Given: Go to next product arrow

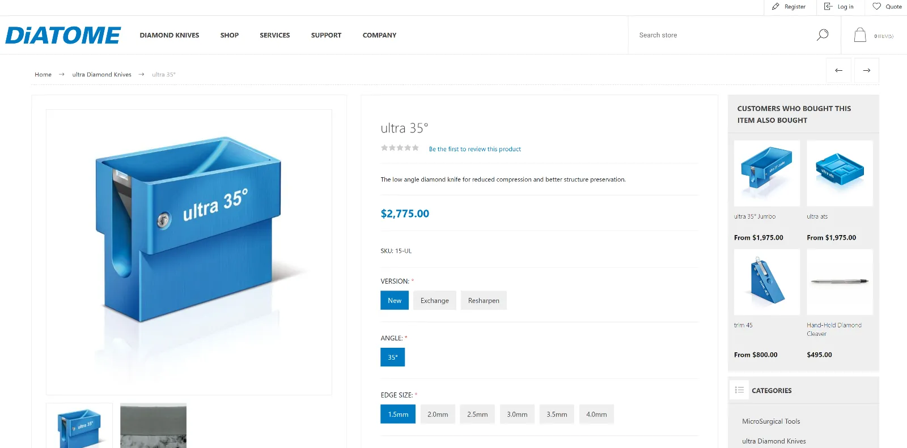Looking at the screenshot, I should point(867,70).
